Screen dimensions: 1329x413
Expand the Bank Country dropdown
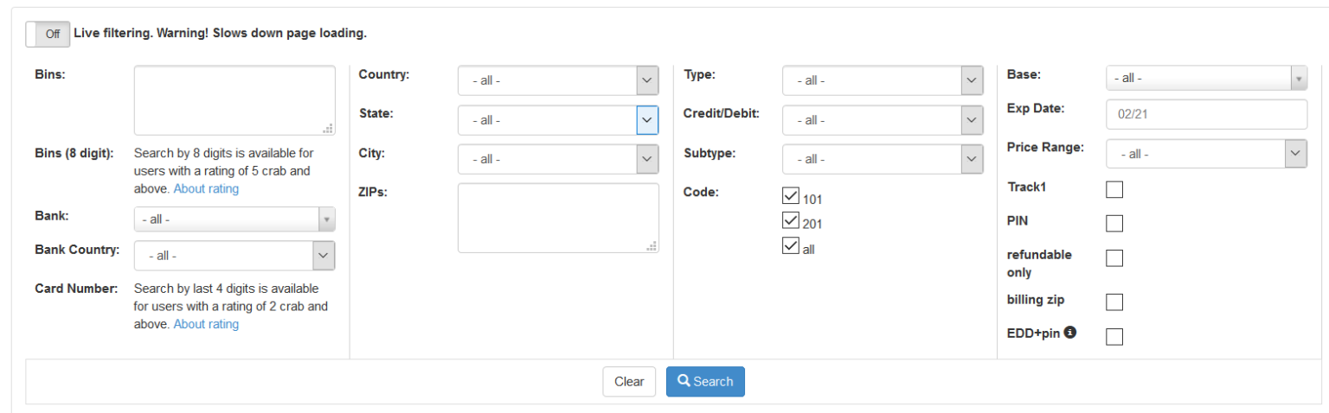(x=234, y=256)
